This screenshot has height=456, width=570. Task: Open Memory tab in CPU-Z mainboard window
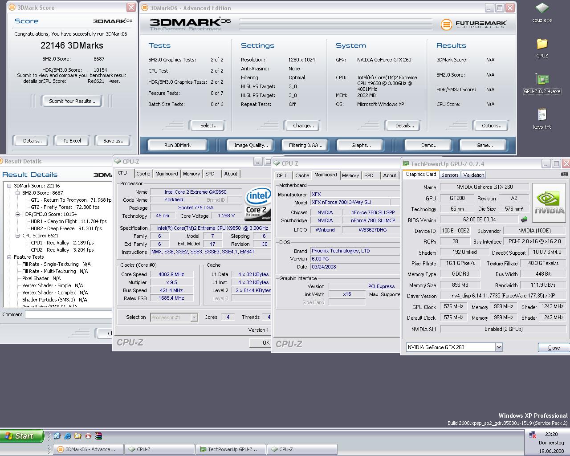click(350, 175)
